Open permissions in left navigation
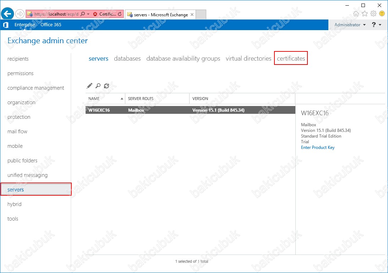 coord(20,73)
